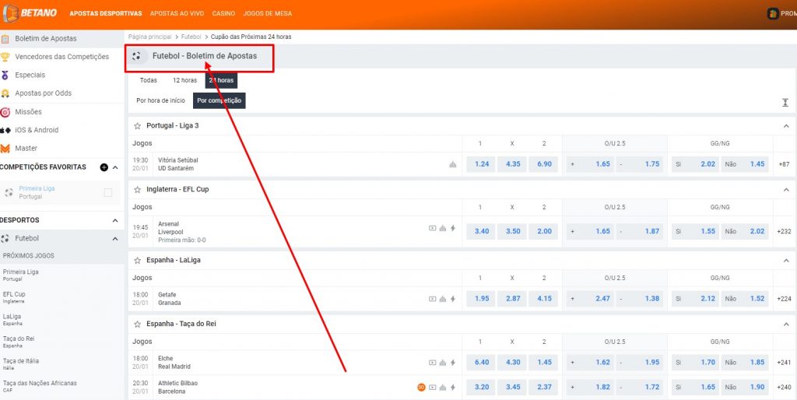This screenshot has height=400, width=797.
Task: Collapse the Futebol sport list
Action: tap(115, 239)
